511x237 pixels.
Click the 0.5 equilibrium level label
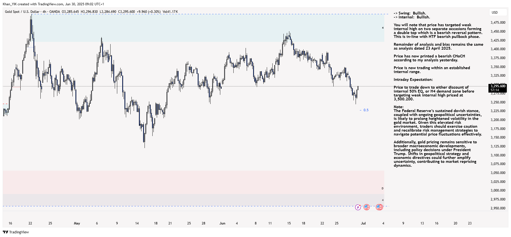366,110
